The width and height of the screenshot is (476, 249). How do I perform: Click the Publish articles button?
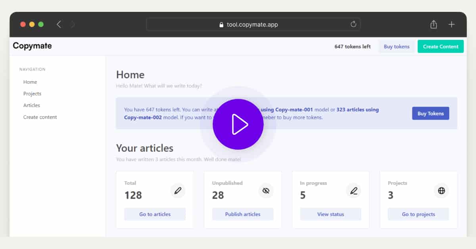coord(243,214)
